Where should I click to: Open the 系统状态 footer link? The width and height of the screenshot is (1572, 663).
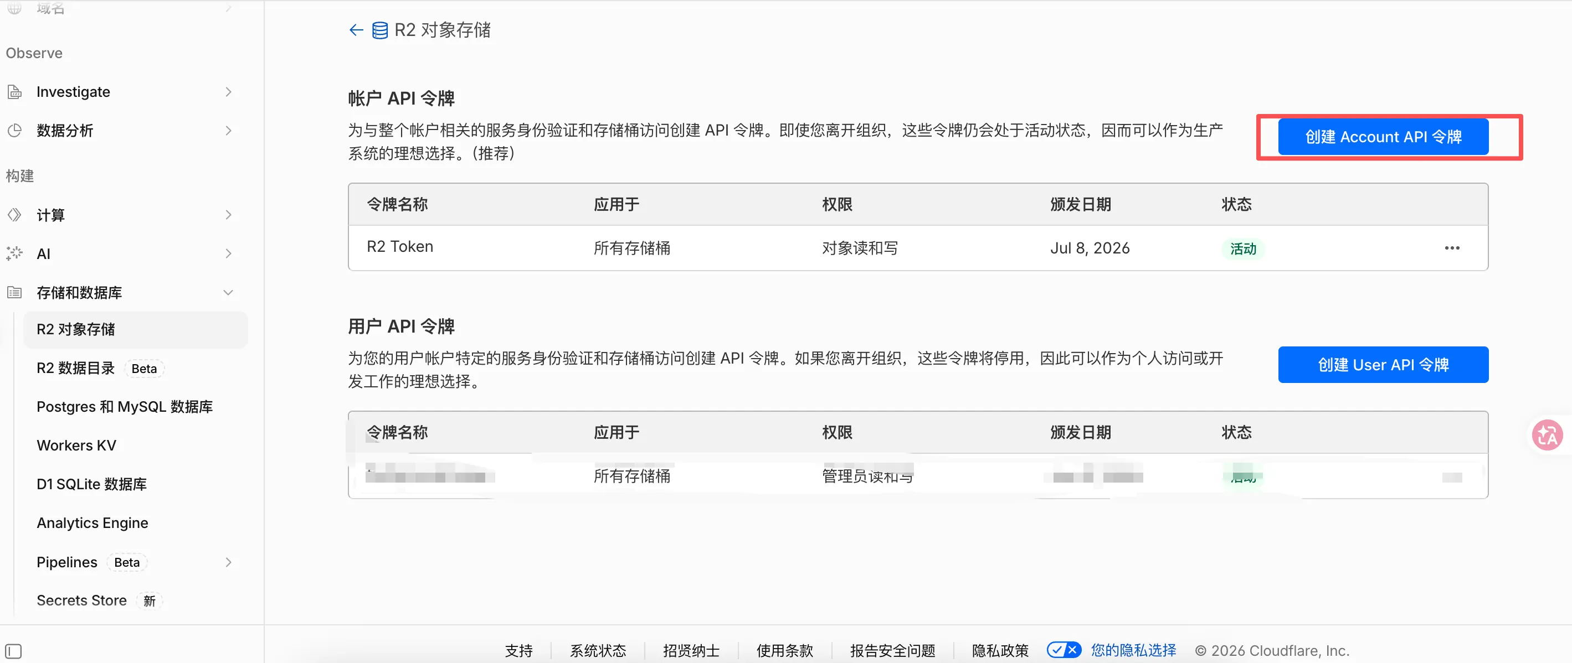coord(598,651)
